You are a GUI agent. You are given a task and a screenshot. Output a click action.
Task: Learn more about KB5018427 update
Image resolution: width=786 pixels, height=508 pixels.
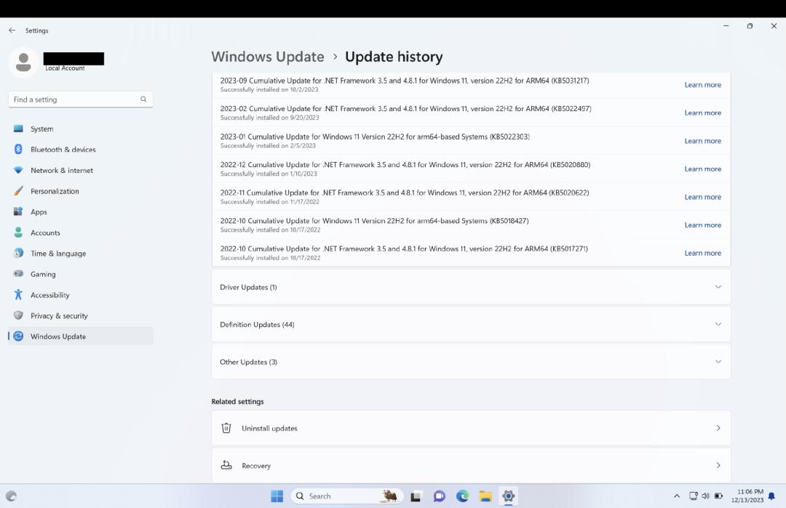click(x=703, y=225)
